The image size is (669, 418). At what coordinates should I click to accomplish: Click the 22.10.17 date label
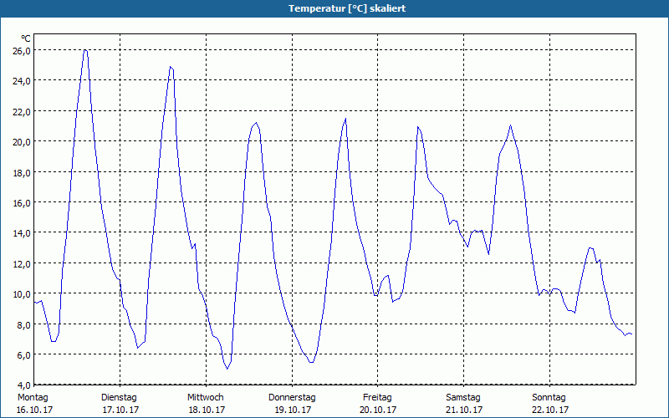(x=550, y=410)
